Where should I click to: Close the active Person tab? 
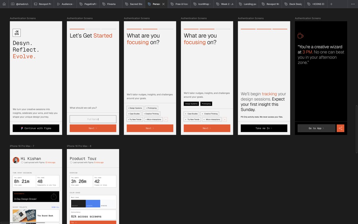(163, 4)
